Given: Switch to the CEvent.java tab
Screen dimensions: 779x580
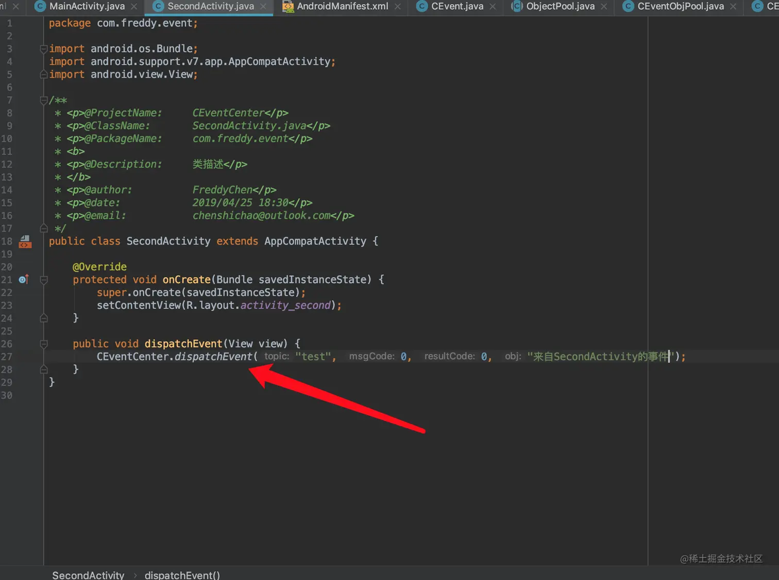Looking at the screenshot, I should (x=457, y=6).
